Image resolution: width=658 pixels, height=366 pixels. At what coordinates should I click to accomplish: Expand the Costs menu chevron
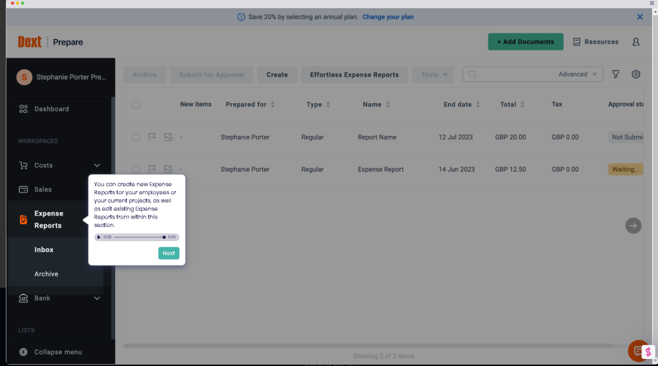(x=97, y=165)
